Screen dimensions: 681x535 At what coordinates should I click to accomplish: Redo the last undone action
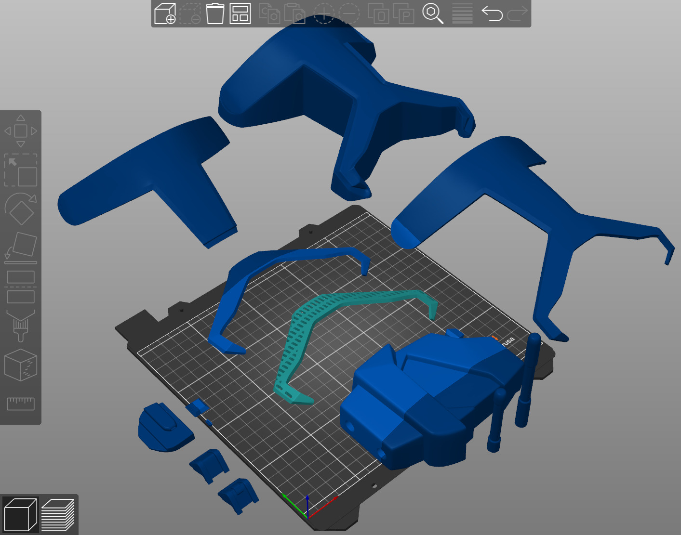coord(517,13)
